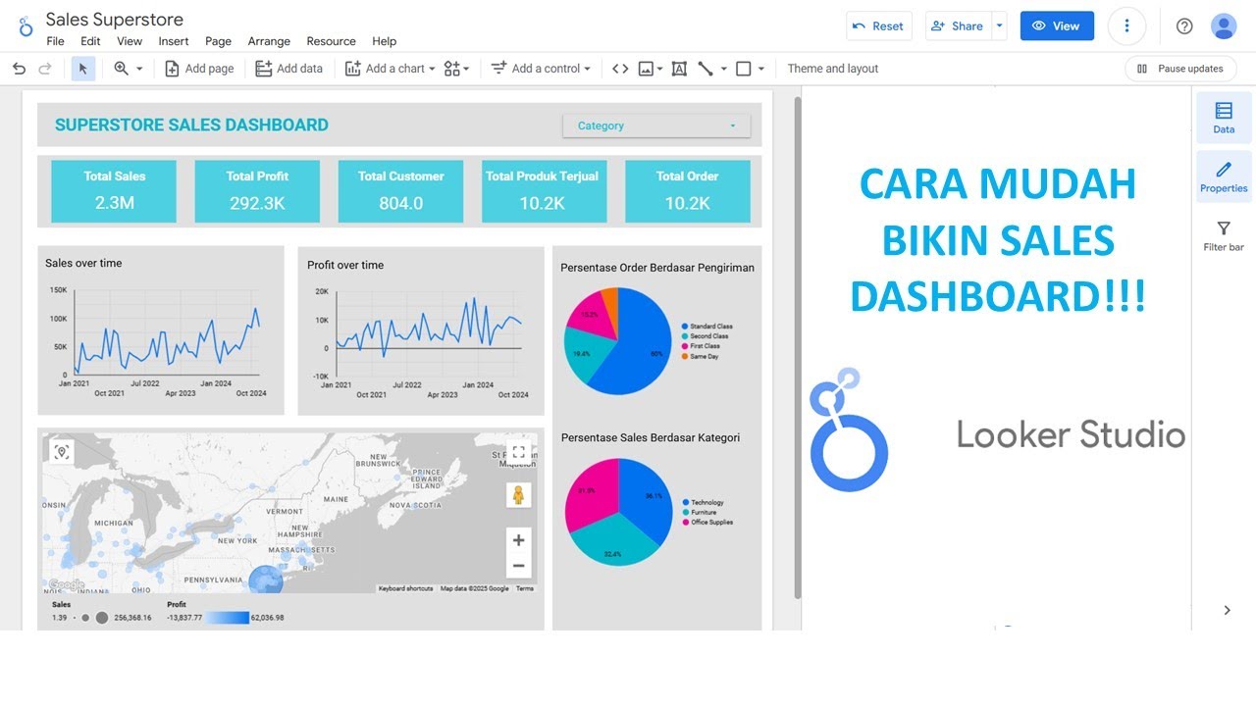Zoom in on the map

(x=519, y=540)
